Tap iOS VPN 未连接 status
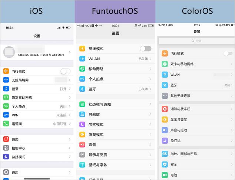 (x=62, y=115)
